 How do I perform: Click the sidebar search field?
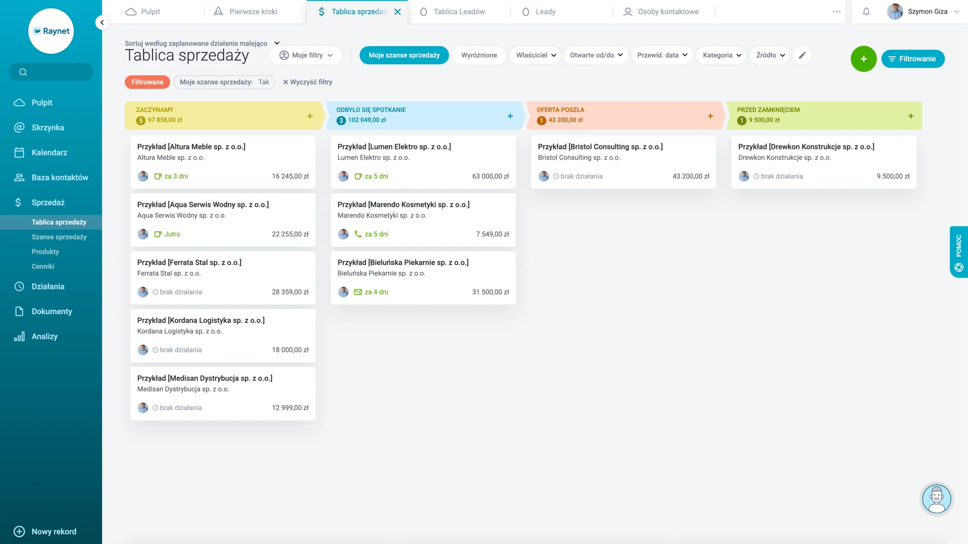pos(51,72)
